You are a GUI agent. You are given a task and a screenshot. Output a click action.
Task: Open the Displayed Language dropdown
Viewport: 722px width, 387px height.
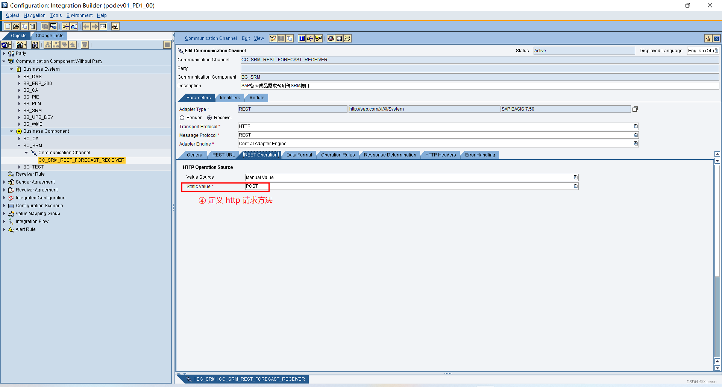coord(716,50)
